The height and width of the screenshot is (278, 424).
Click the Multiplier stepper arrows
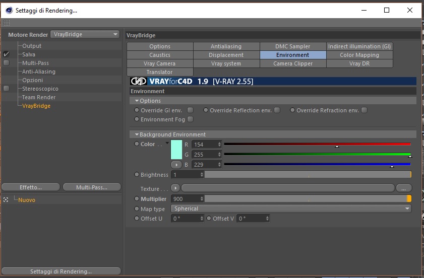point(202,199)
